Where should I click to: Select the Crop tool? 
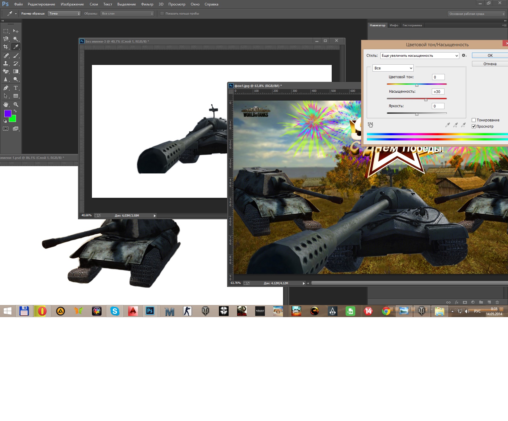pos(6,47)
